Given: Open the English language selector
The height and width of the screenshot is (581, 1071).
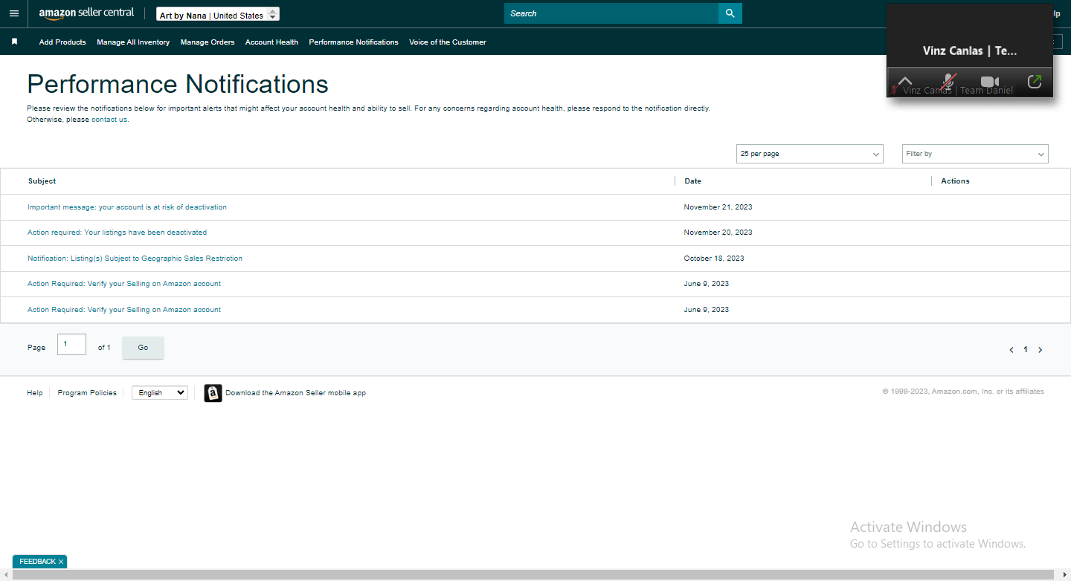Looking at the screenshot, I should coord(160,393).
